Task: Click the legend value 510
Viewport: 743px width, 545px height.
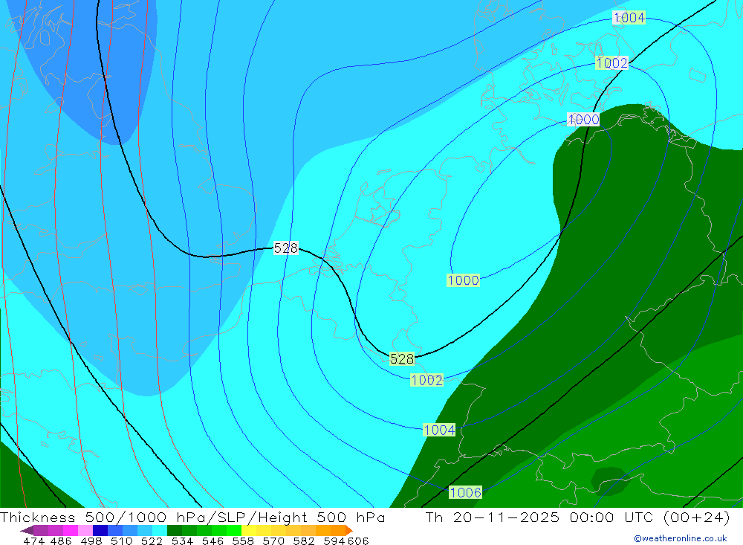Action: (x=121, y=541)
